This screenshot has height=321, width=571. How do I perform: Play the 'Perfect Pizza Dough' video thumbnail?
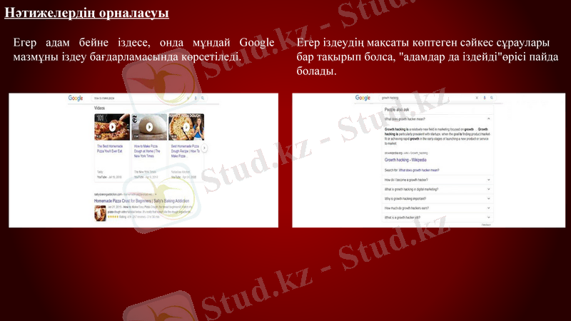pyautogui.click(x=186, y=127)
